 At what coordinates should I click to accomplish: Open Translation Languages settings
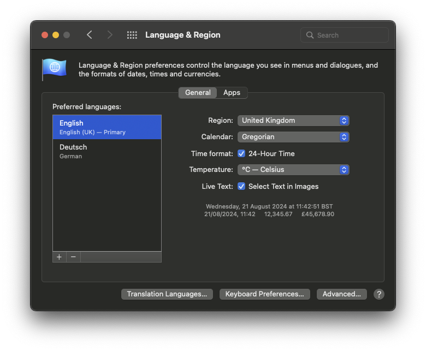tap(167, 294)
